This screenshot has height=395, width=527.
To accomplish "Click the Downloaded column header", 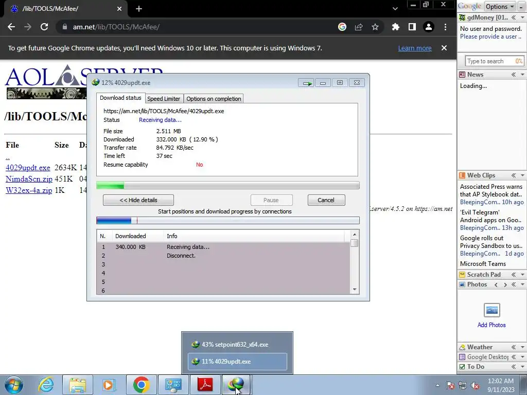I will pos(138,236).
